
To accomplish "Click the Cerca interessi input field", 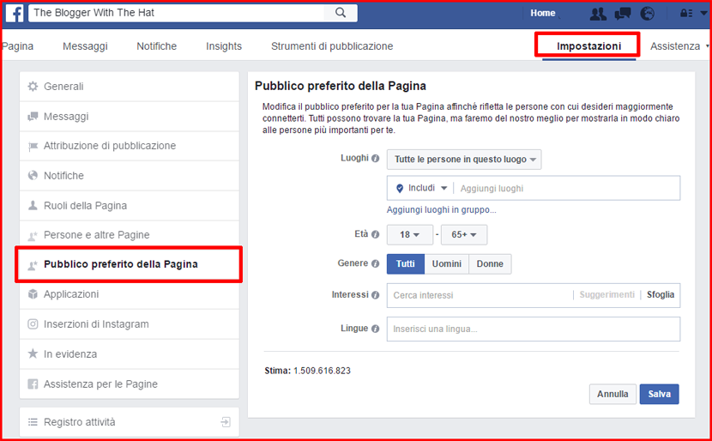I will 480,295.
